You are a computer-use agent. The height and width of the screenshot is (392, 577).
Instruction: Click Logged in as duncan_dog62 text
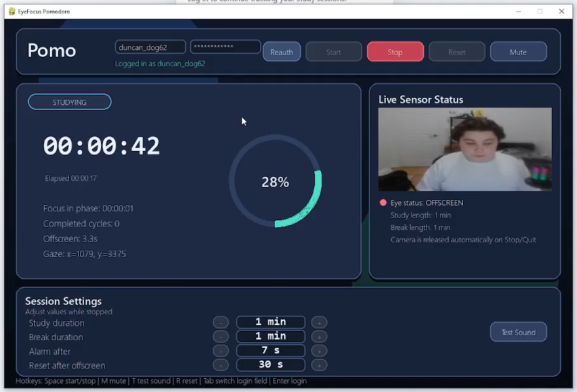coord(160,64)
